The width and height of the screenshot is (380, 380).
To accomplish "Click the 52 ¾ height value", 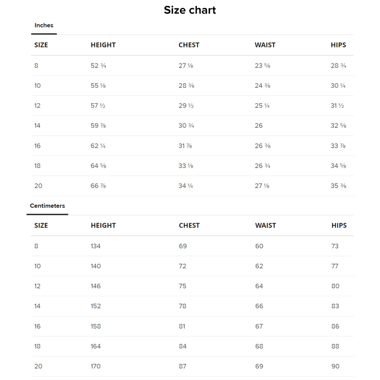I will tap(98, 66).
